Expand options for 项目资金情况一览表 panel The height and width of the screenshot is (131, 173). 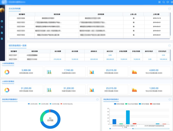pos(170,45)
